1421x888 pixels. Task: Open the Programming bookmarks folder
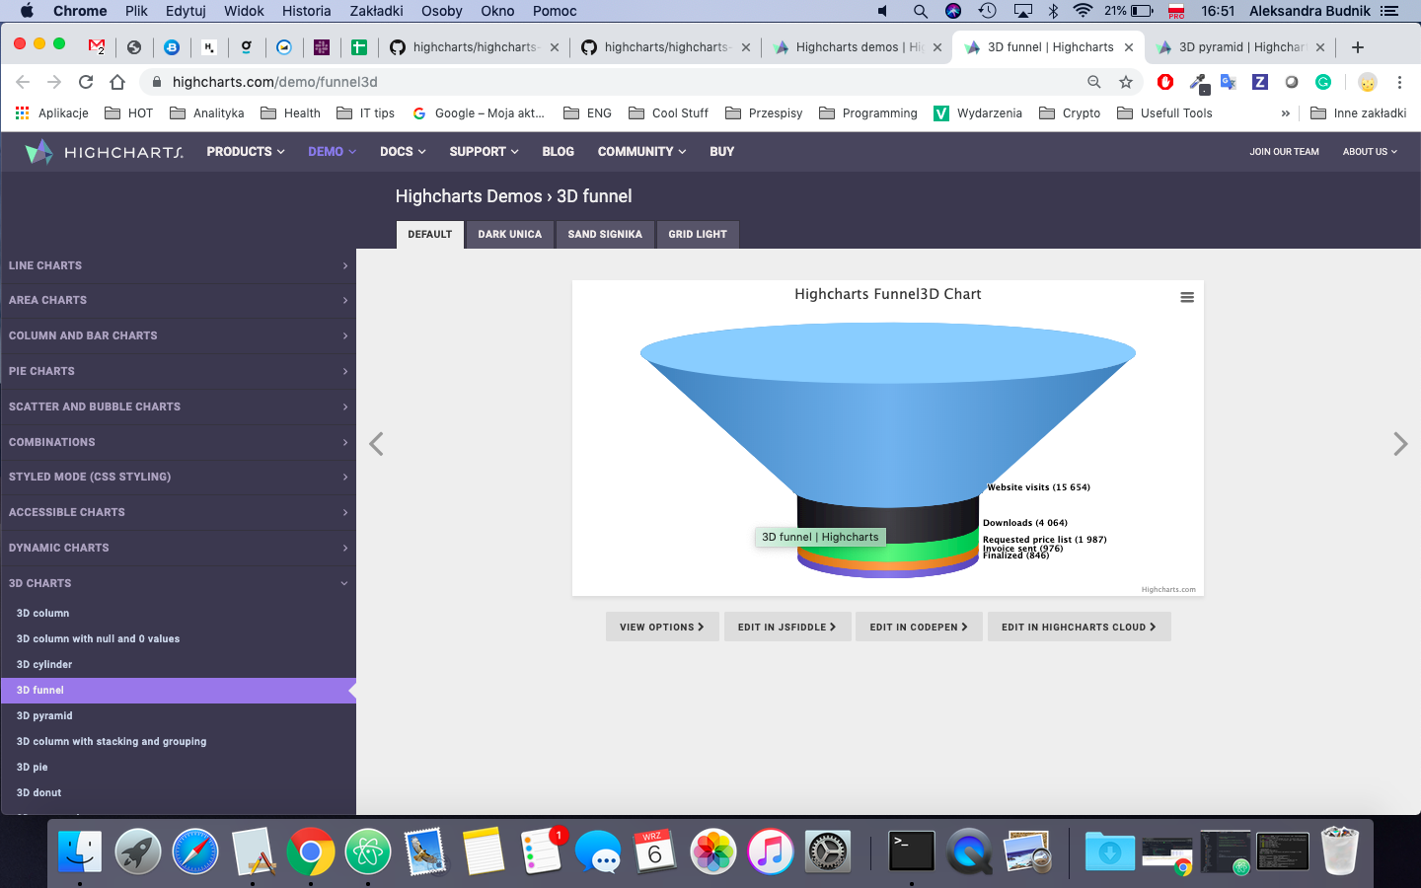(868, 113)
